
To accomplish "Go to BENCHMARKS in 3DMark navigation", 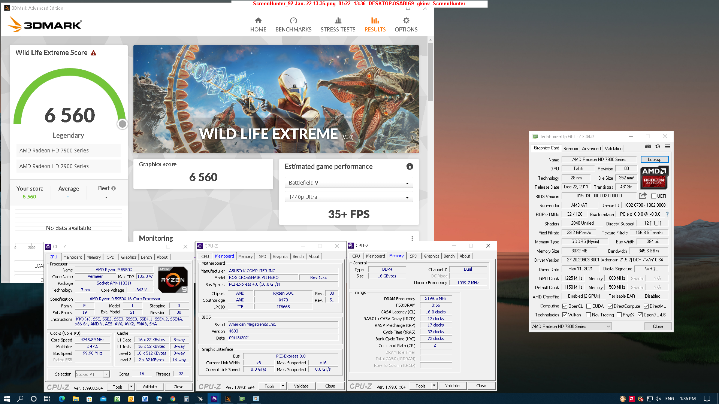I will tap(293, 25).
